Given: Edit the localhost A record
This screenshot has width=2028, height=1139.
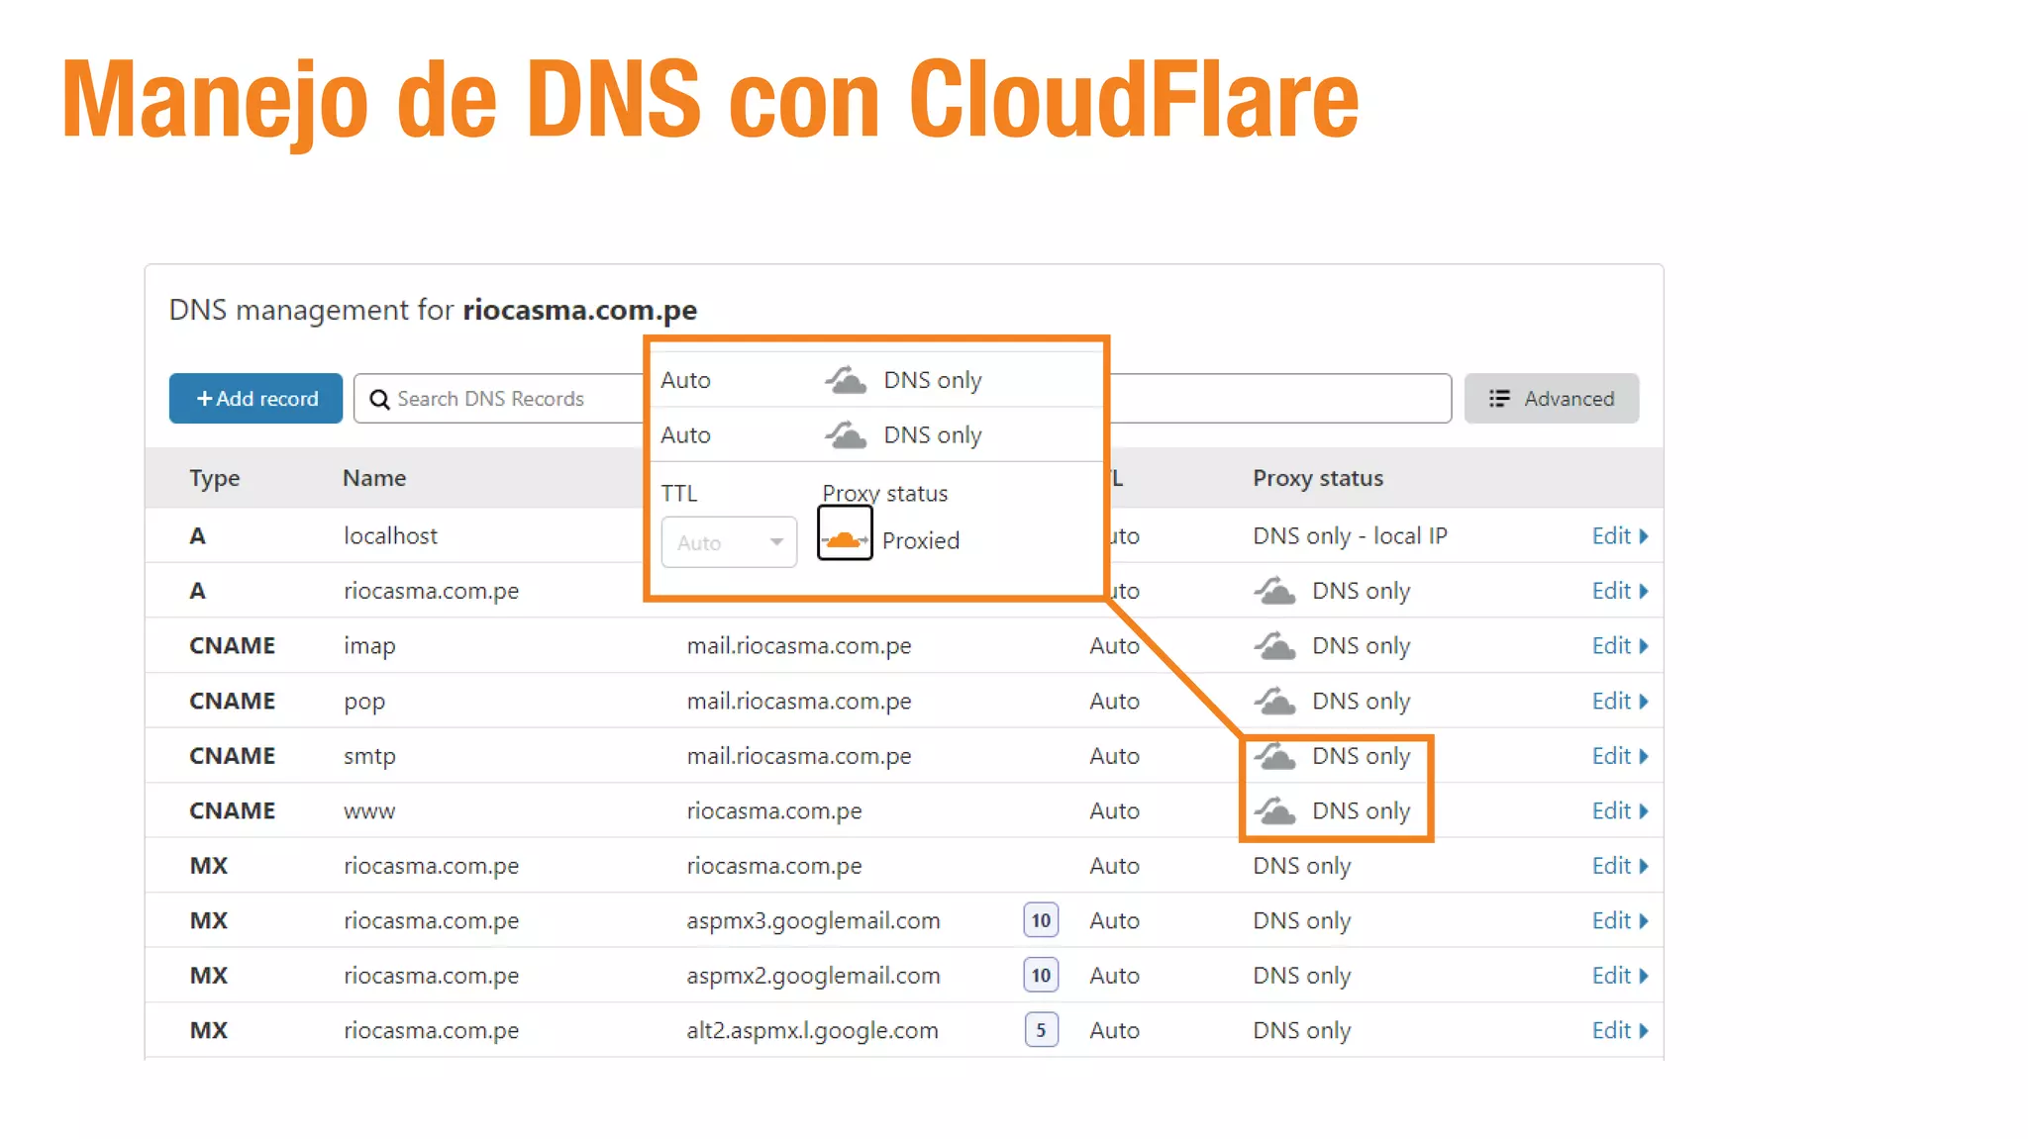Looking at the screenshot, I should click(x=1620, y=535).
